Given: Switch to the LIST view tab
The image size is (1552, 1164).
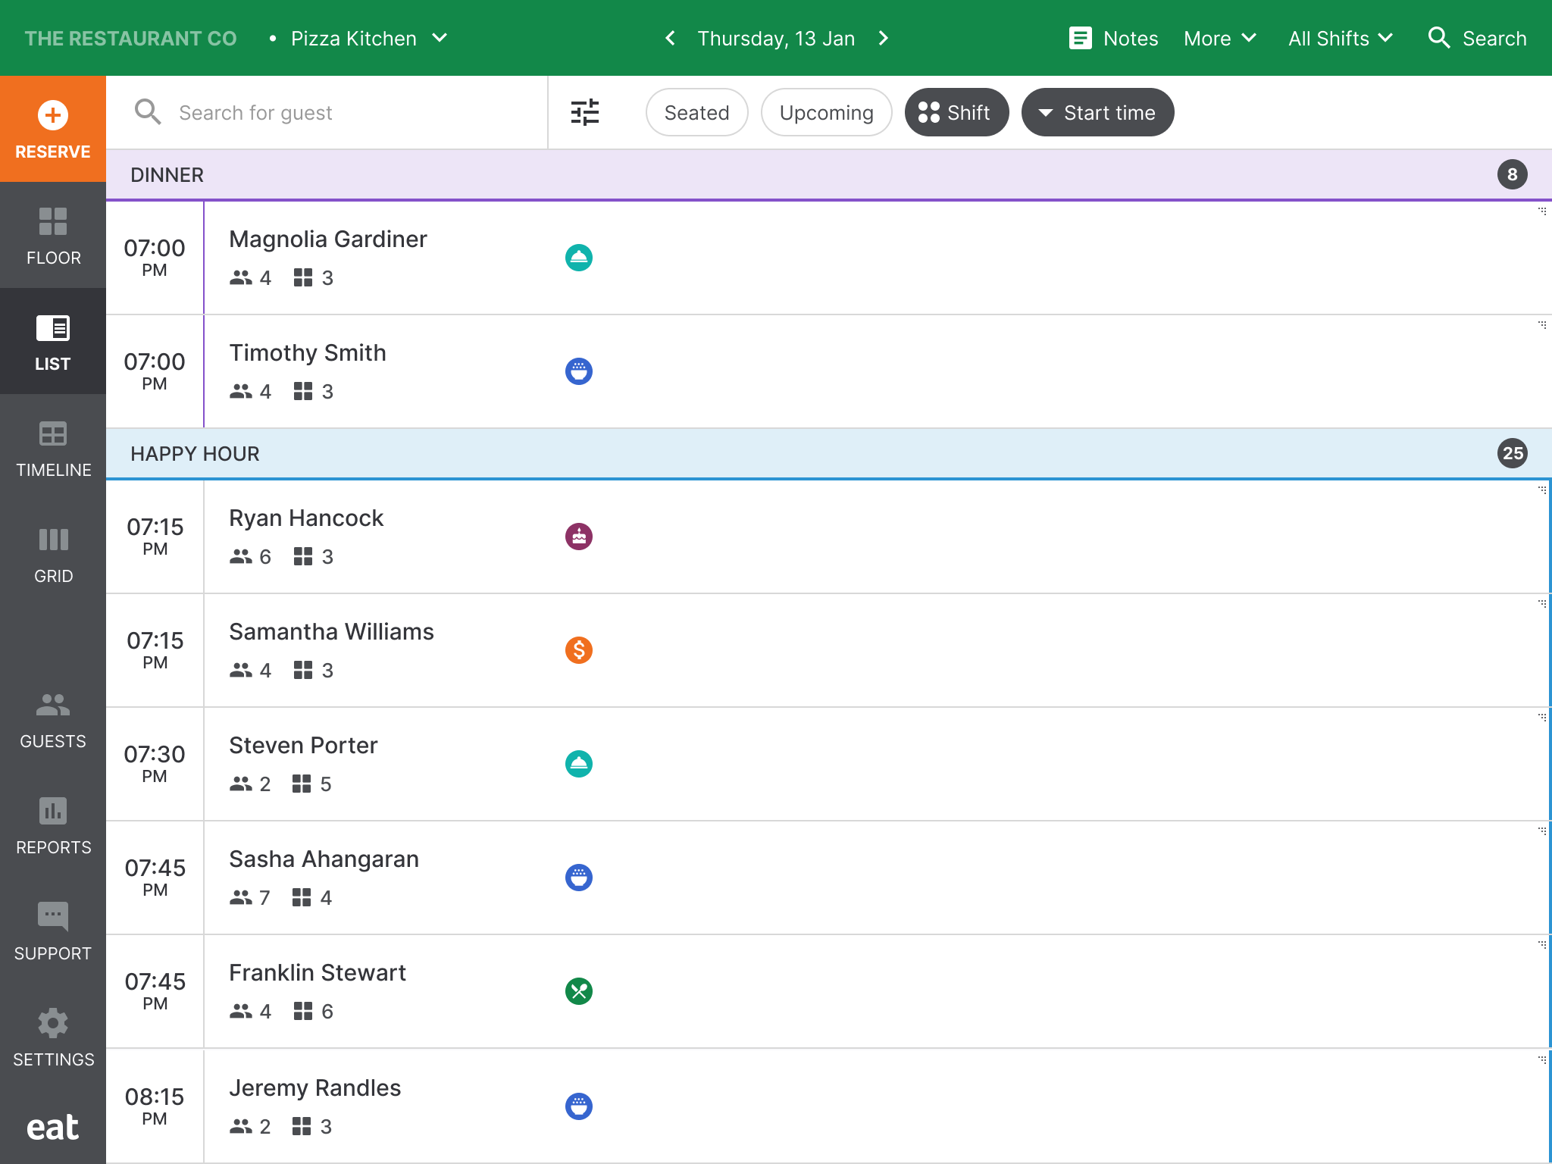Looking at the screenshot, I should click(x=52, y=343).
